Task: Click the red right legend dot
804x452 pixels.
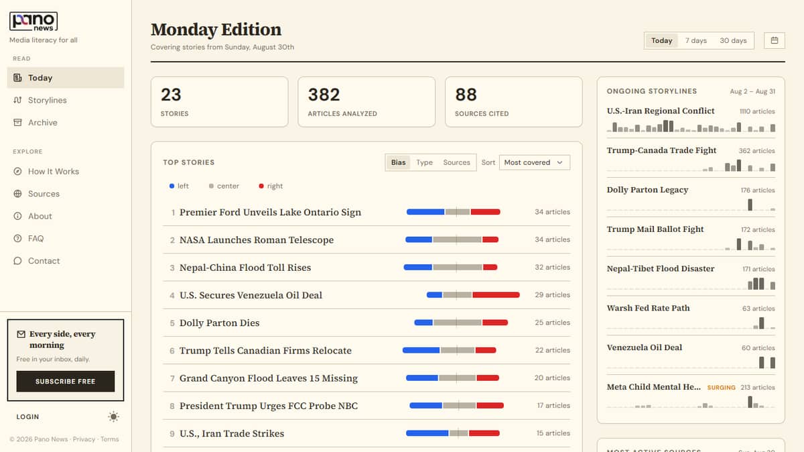Action: (261, 186)
